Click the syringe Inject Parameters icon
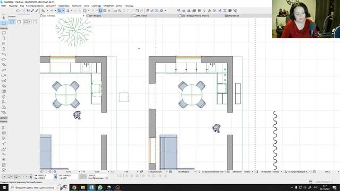 [x=37, y=11]
